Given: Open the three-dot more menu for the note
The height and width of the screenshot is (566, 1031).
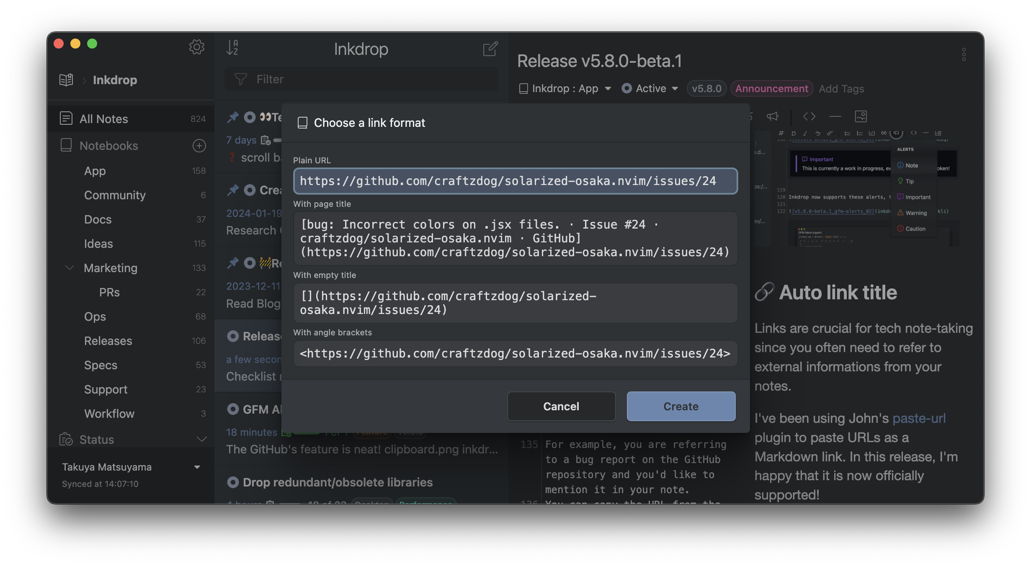Looking at the screenshot, I should tap(964, 54).
